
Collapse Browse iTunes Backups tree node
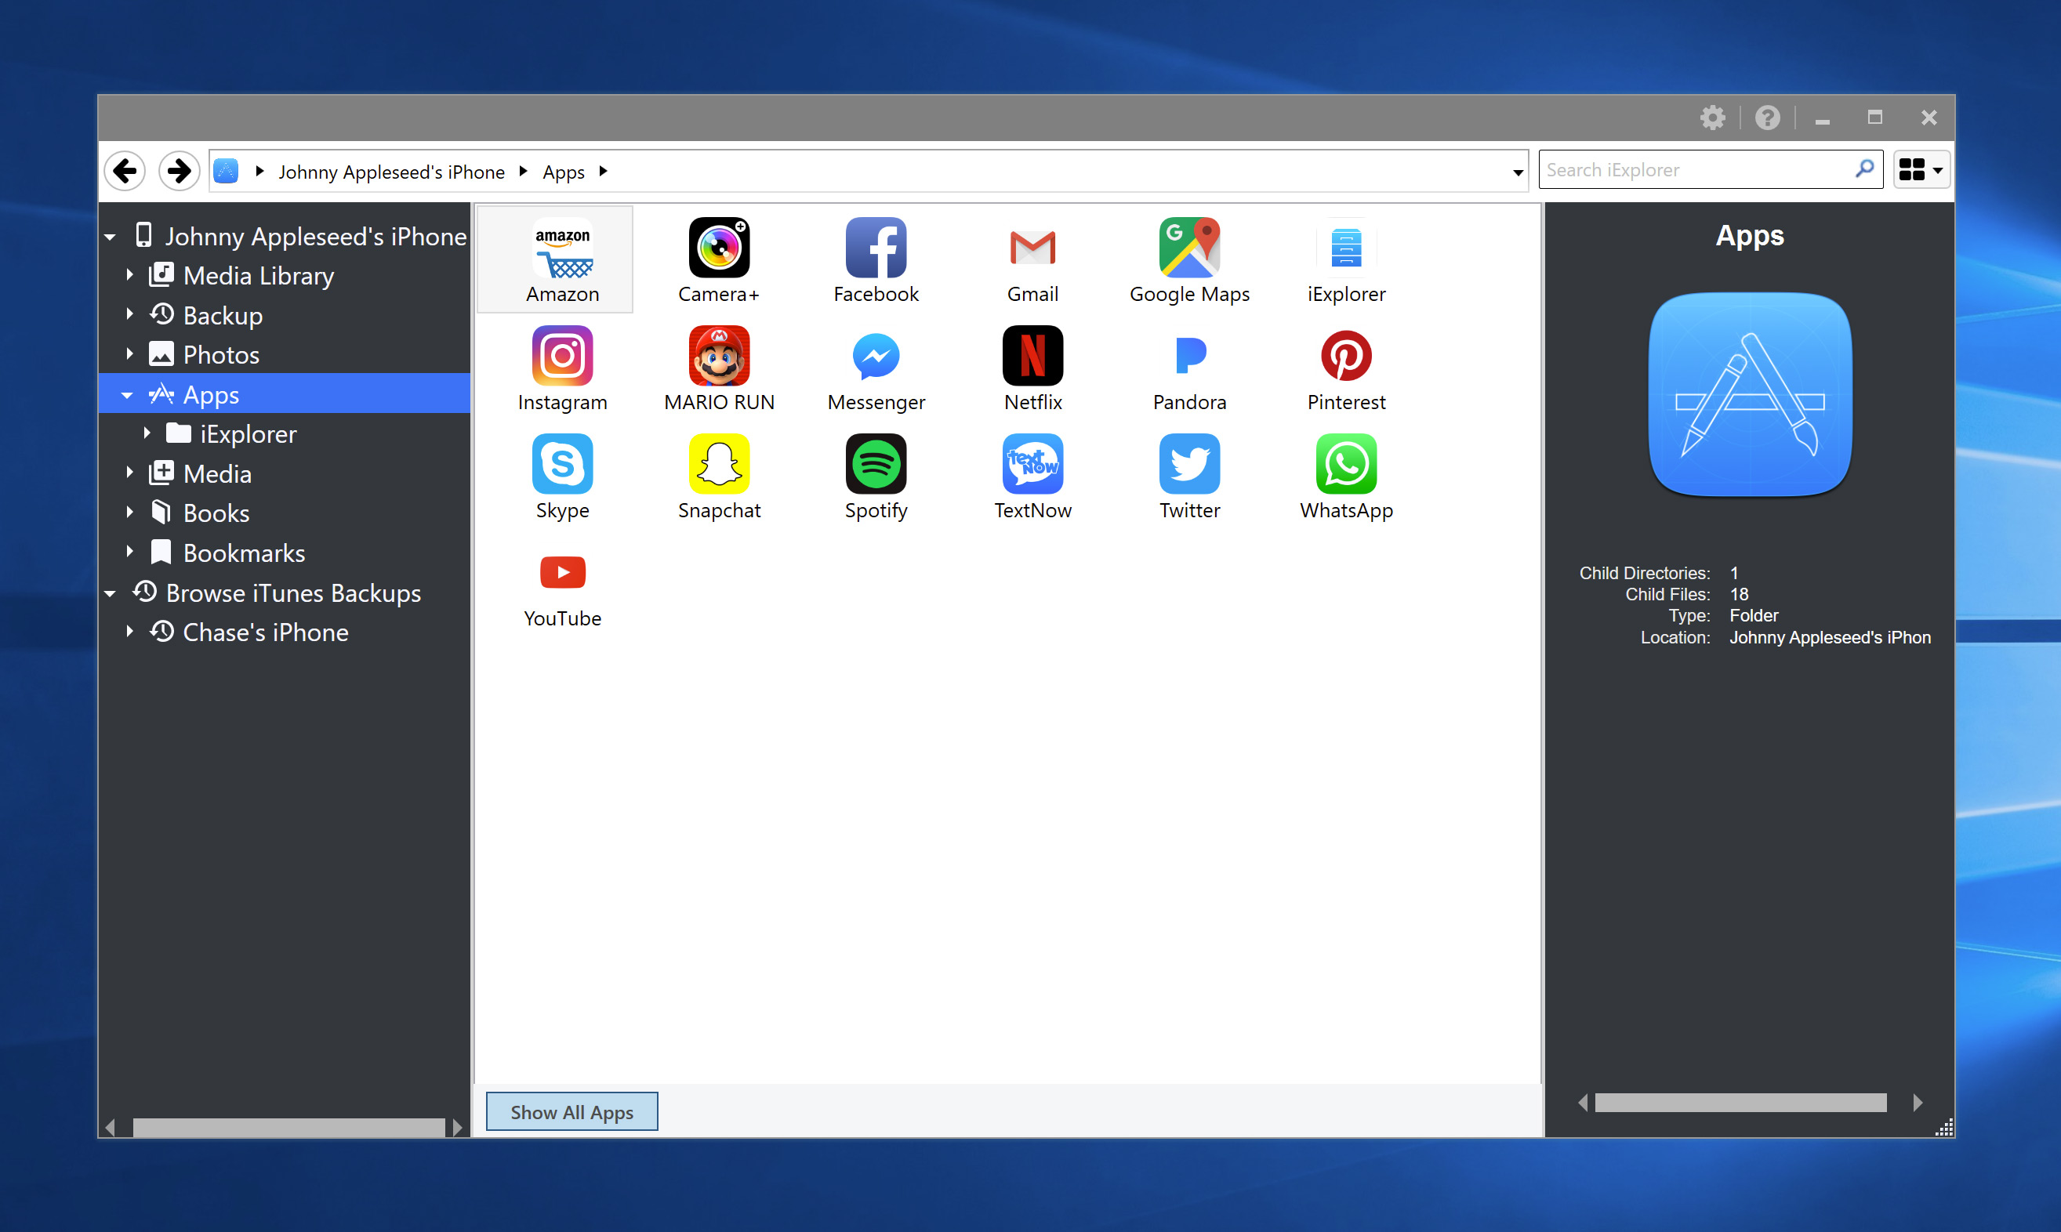click(111, 593)
